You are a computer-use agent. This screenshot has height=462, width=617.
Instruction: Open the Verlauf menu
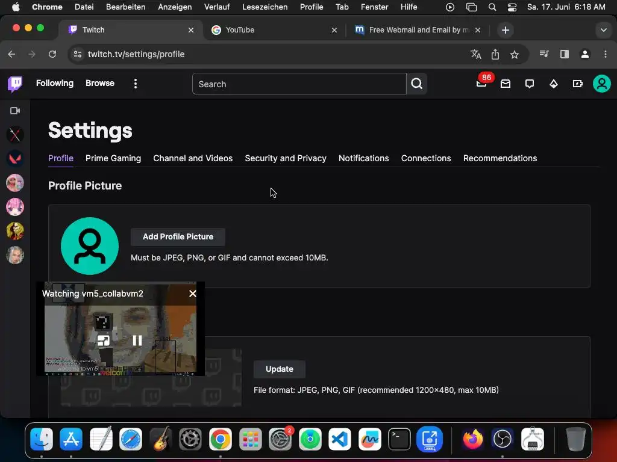(x=217, y=7)
